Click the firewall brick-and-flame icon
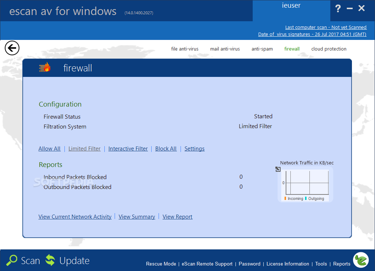Viewport: 375px width, 271px height. pyautogui.click(x=45, y=67)
